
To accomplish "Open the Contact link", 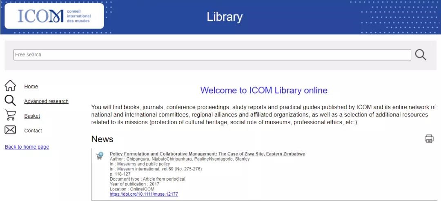I will (x=33, y=131).
